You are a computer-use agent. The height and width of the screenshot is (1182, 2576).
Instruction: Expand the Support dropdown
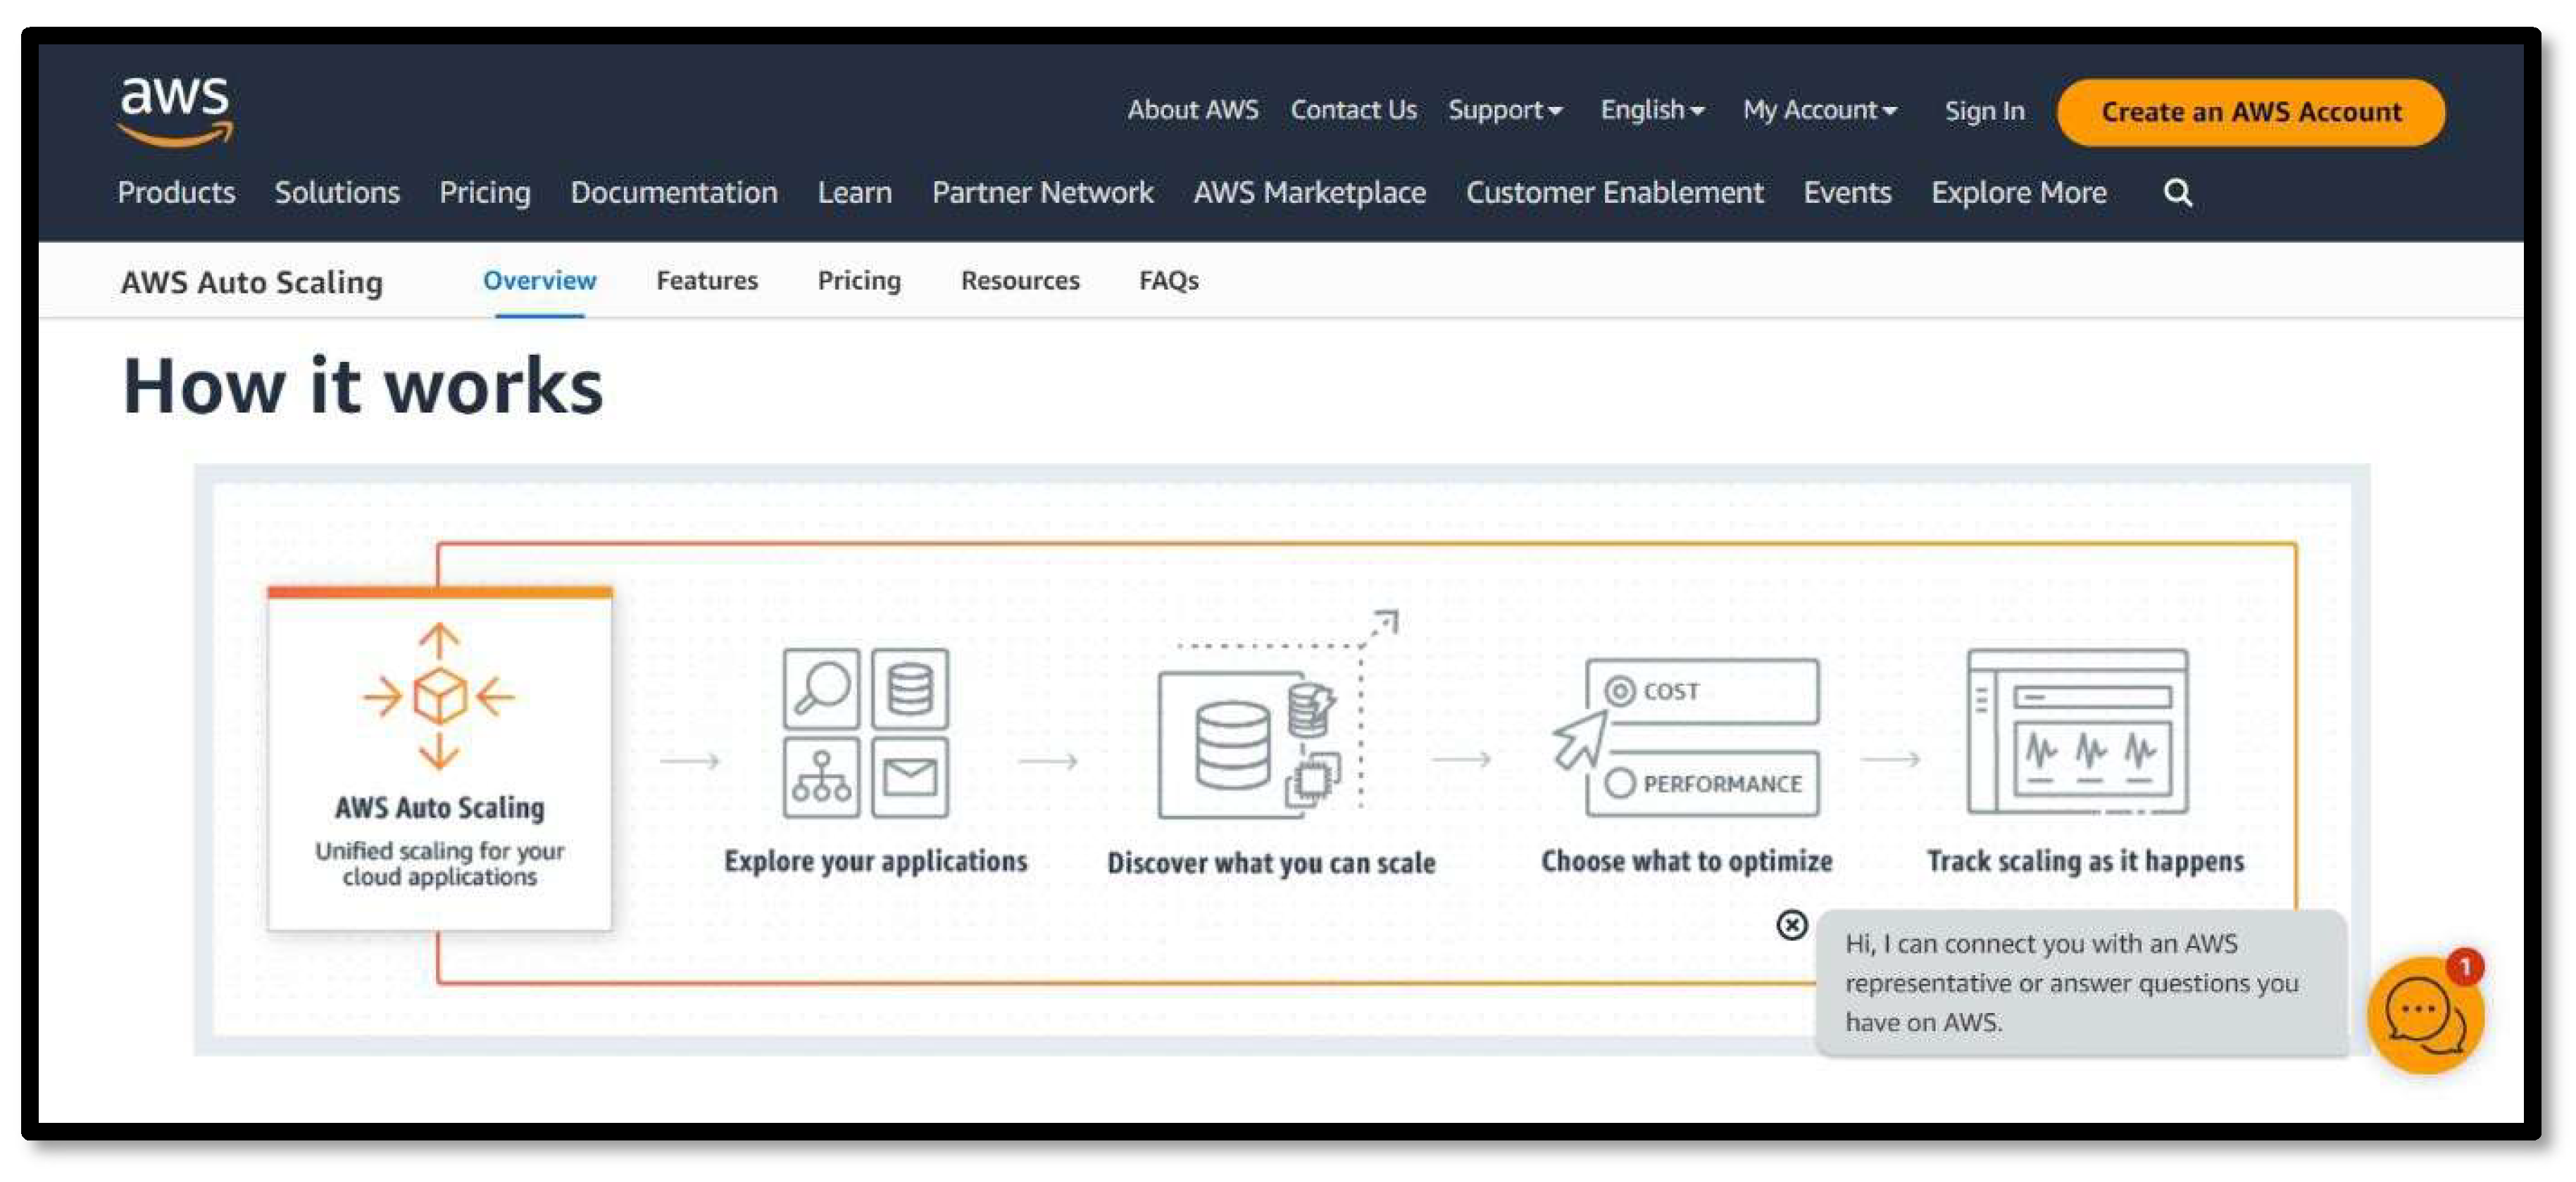point(1504,110)
